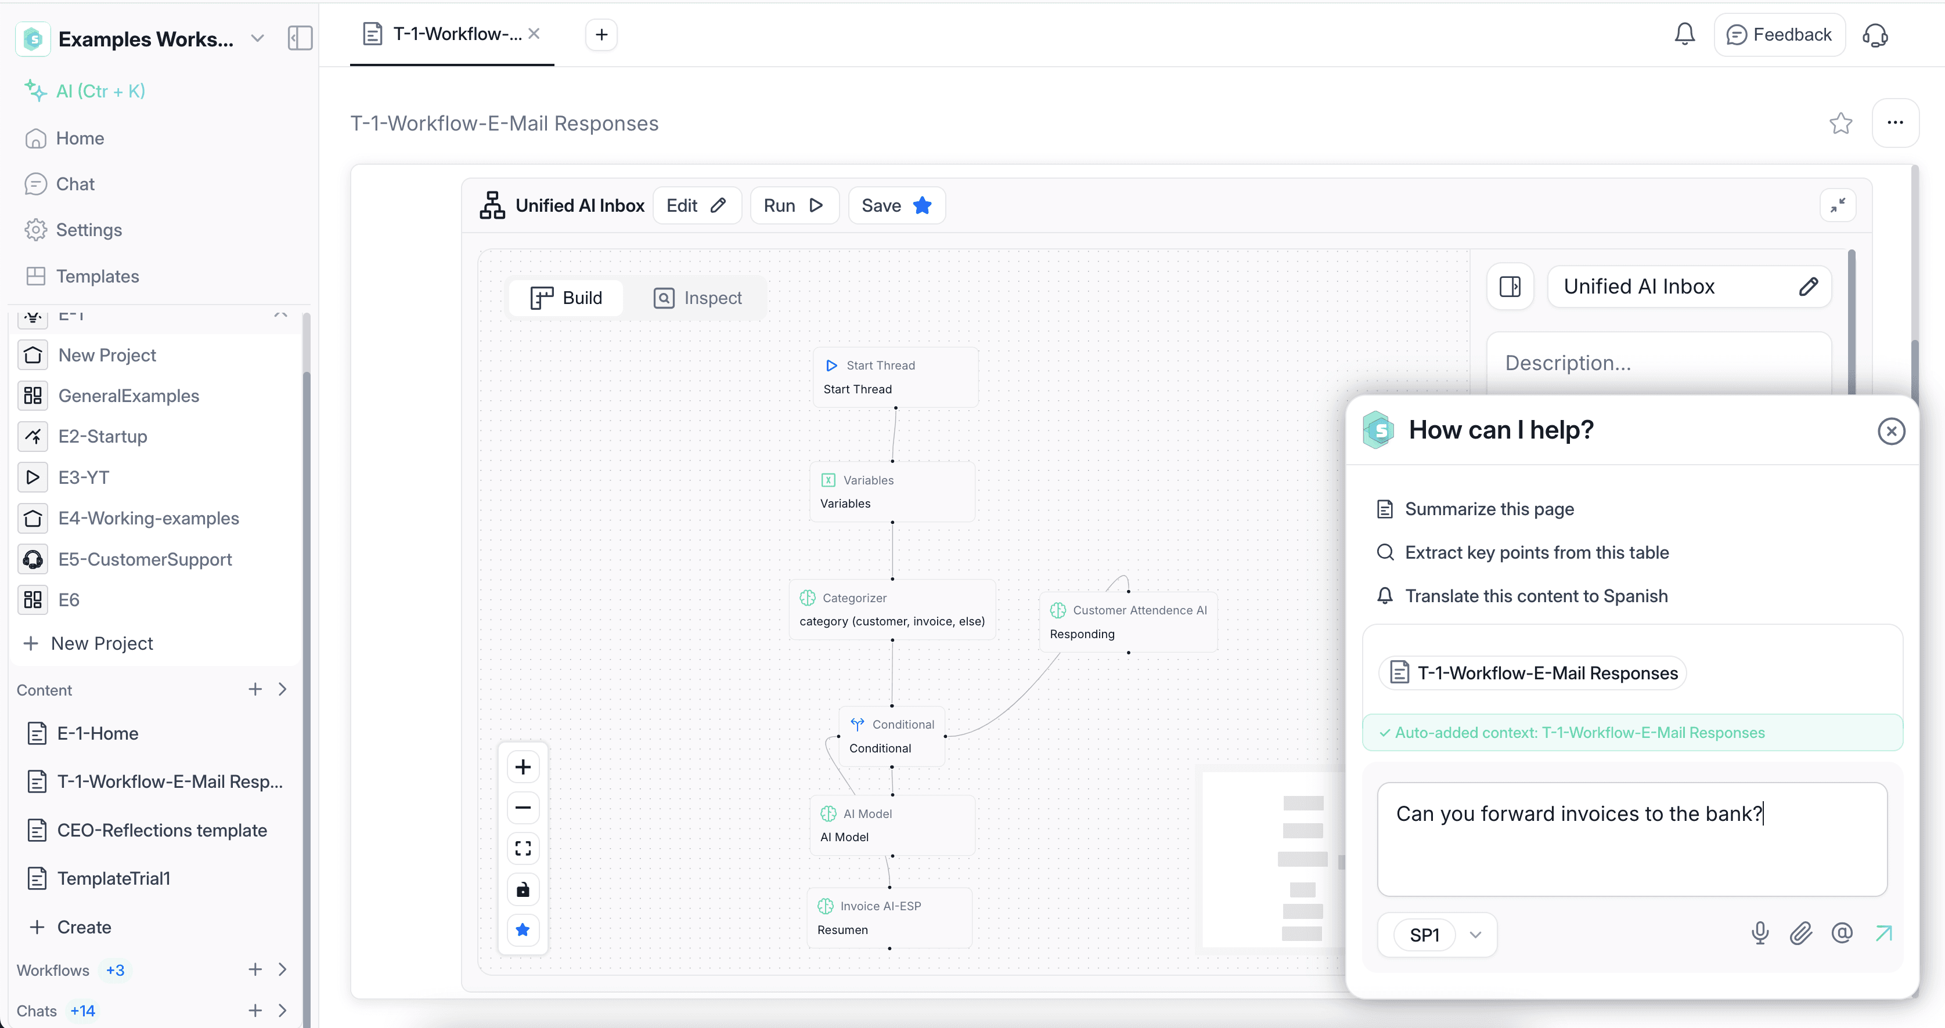Send the message with arrow icon
Screen dimensions: 1945x1028
click(1883, 933)
